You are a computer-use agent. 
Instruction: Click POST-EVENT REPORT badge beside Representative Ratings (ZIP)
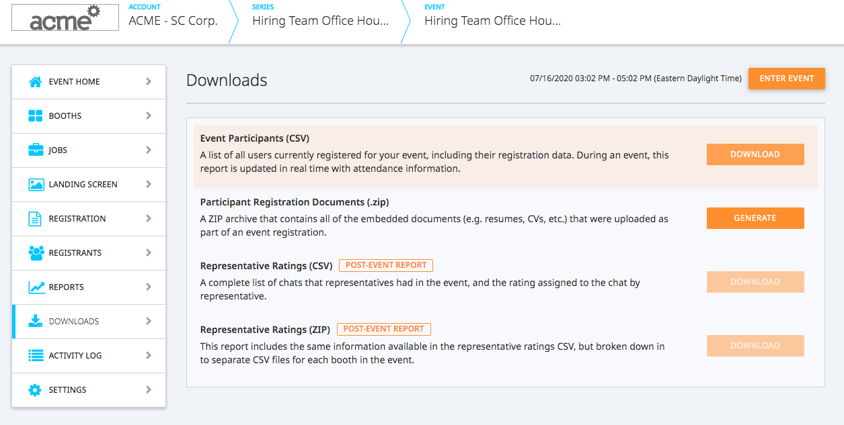click(x=384, y=329)
